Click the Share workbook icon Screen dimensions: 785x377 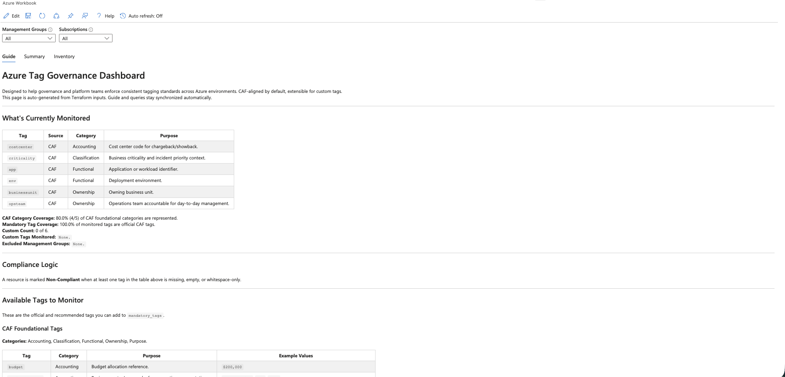(x=56, y=16)
